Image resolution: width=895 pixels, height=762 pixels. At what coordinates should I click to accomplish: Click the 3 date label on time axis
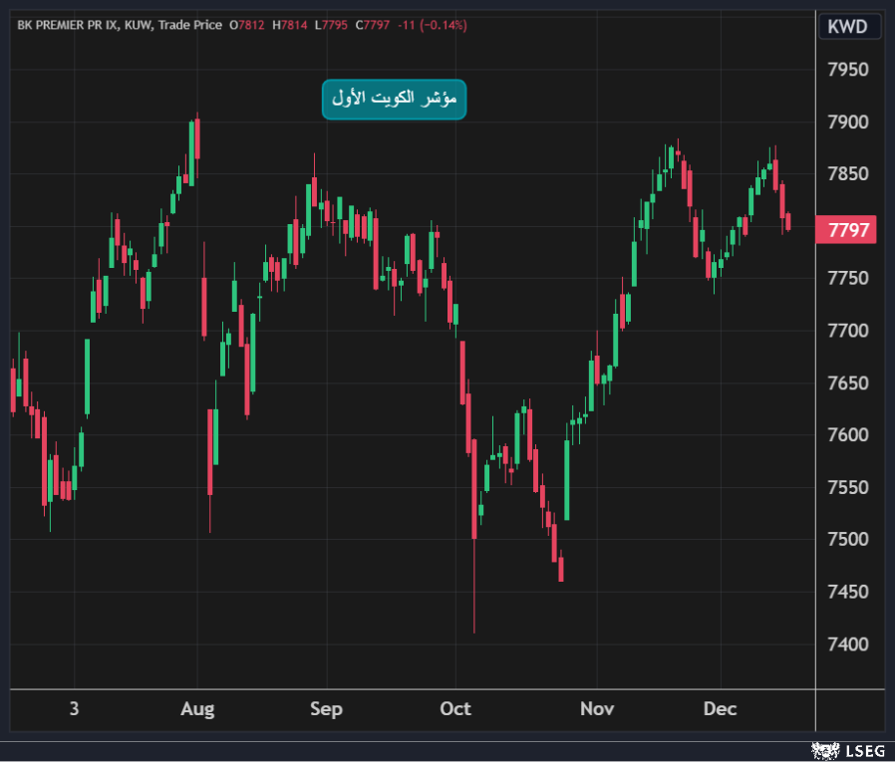(74, 709)
